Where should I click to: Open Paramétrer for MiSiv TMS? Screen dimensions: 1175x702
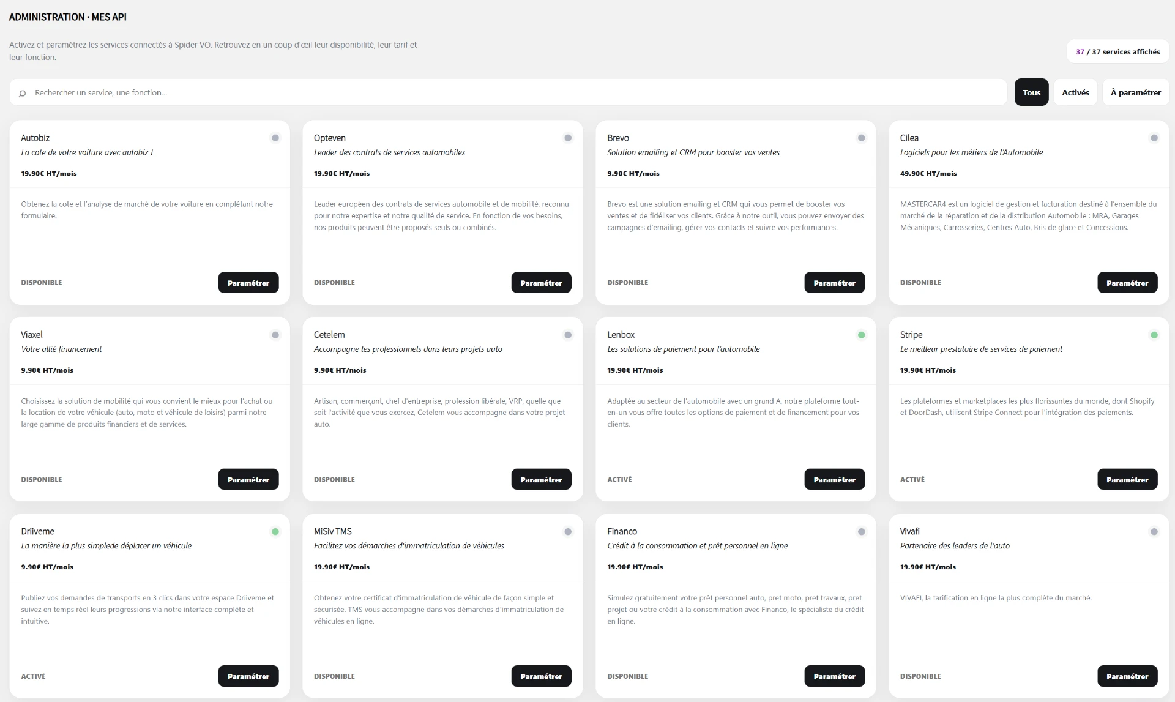(x=541, y=676)
